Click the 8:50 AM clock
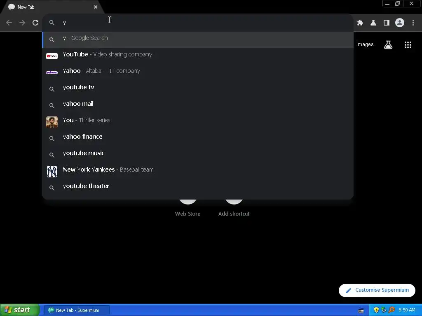Viewport: 422px width, 316px height. [x=407, y=310]
